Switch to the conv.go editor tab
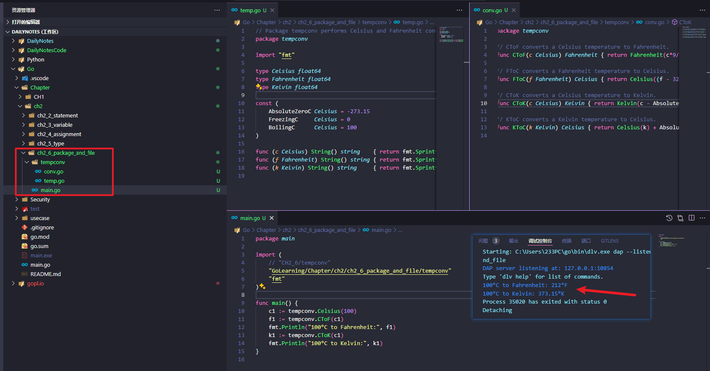The height and width of the screenshot is (371, 710). click(x=495, y=10)
